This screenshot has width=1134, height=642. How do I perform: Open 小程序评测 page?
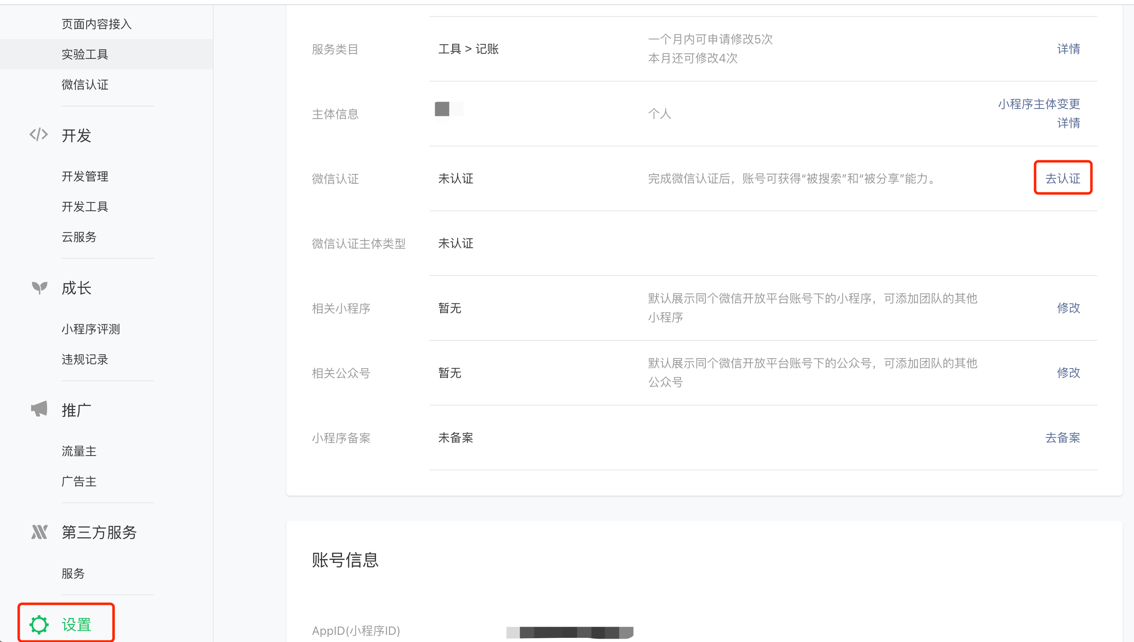[90, 329]
